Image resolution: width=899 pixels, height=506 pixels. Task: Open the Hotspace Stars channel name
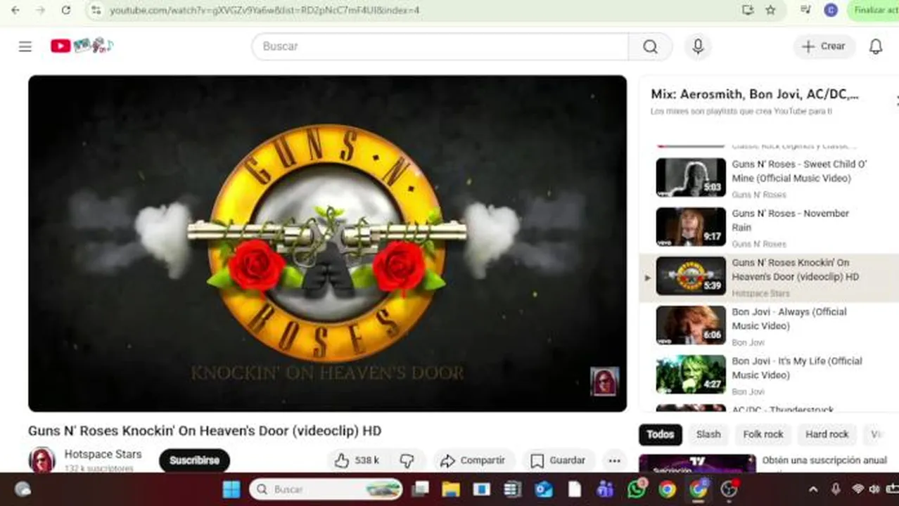pos(103,454)
